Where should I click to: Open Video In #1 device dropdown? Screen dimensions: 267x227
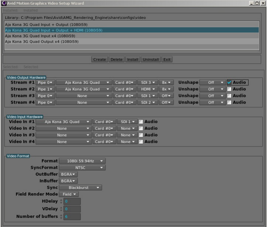tap(63, 122)
